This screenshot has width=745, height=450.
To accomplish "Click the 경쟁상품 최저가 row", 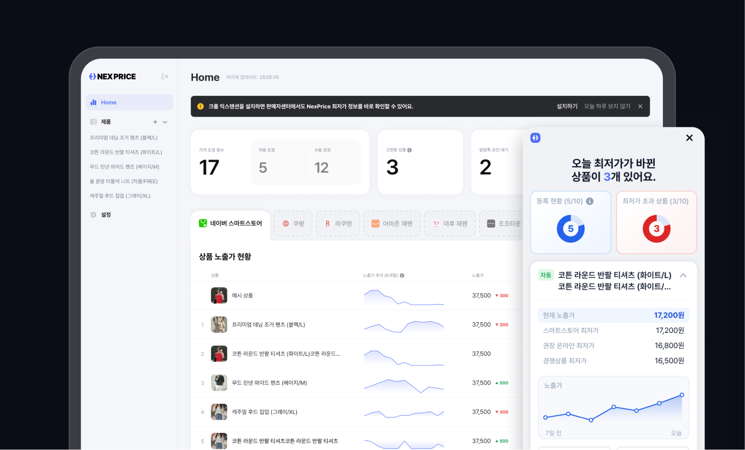I will pyautogui.click(x=613, y=361).
